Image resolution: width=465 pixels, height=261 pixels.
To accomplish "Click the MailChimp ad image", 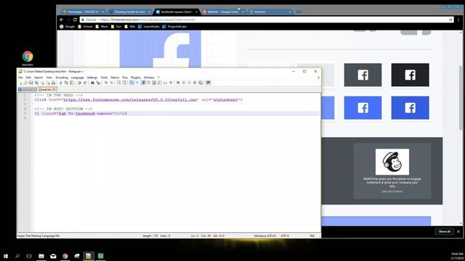I will tap(392, 162).
